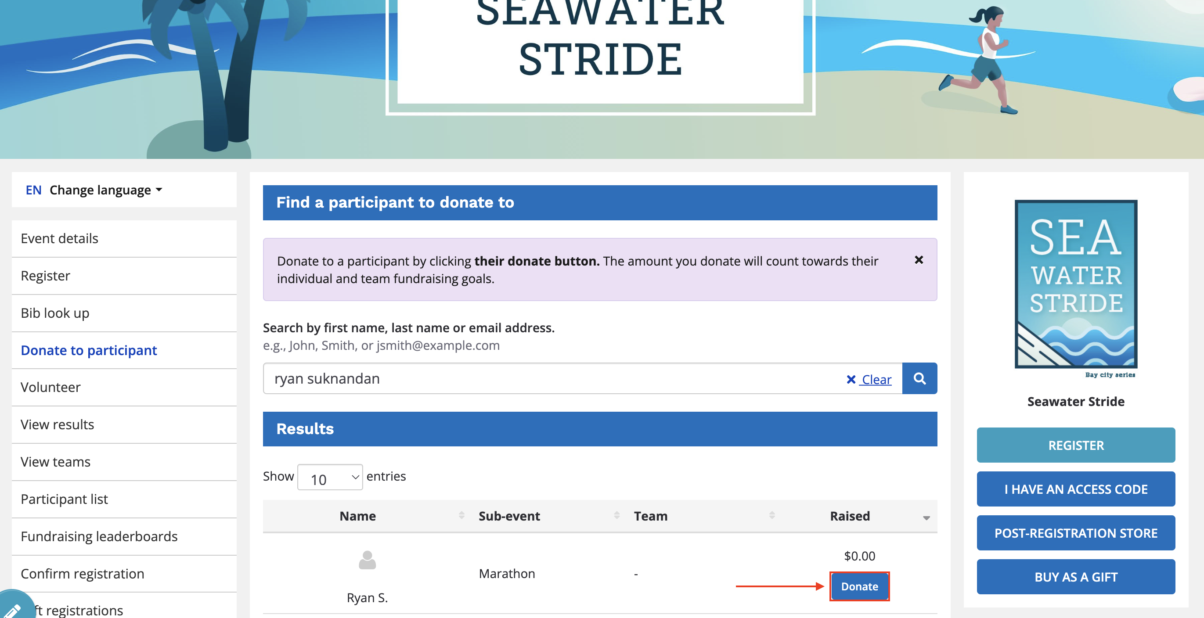The width and height of the screenshot is (1204, 618).
Task: Expand the Show entries count dropdown
Action: [329, 477]
